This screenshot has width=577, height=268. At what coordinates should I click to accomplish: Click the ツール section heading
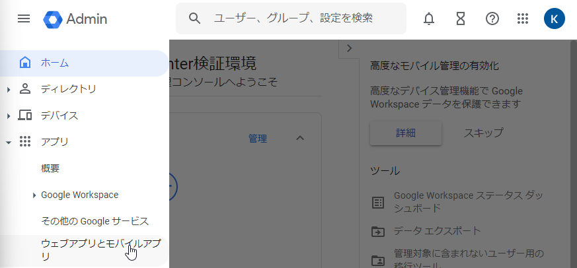(x=385, y=171)
